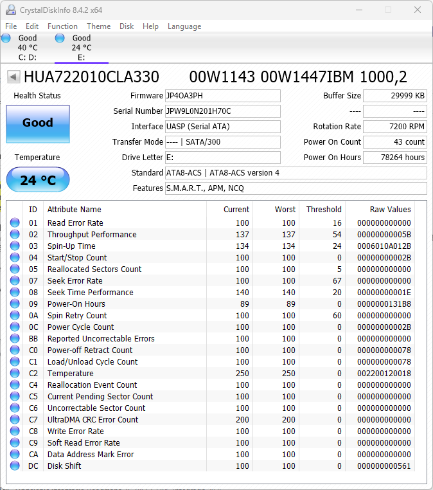Close the CrystalDiskInfo window
The width and height of the screenshot is (433, 490).
click(418, 10)
